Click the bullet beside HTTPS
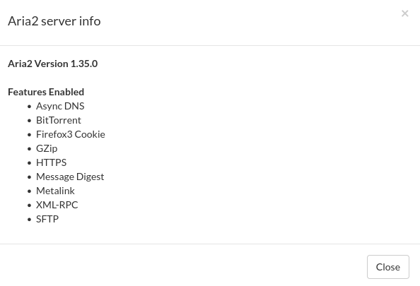This screenshot has width=420, height=286. (x=29, y=163)
